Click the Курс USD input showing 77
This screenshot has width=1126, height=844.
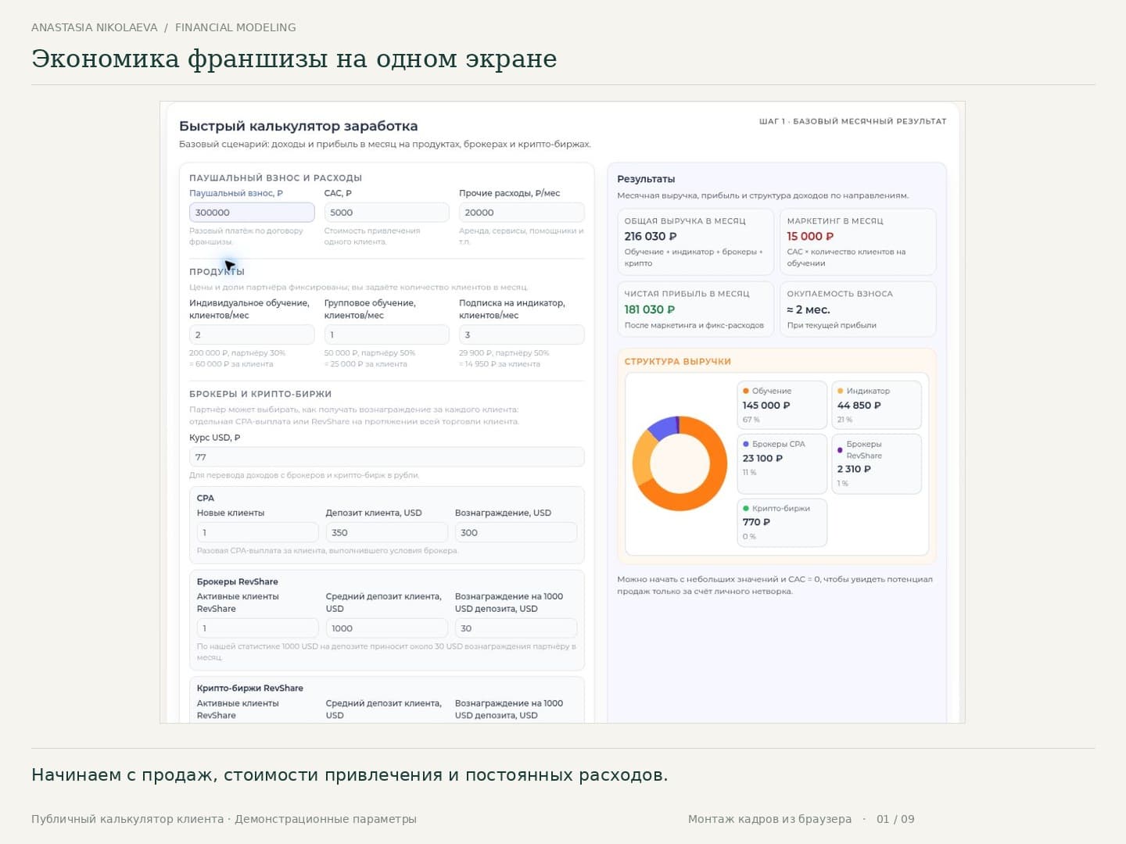386,457
